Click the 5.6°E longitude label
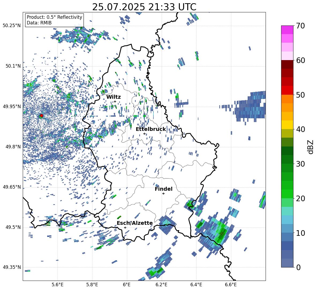This screenshot has height=290, width=317. [58, 285]
